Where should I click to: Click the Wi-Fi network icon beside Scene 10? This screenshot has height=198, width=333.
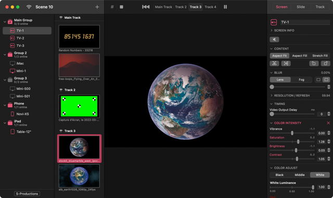pos(29,7)
